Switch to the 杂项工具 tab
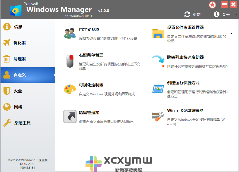The image size is (239, 172). click(x=28, y=123)
